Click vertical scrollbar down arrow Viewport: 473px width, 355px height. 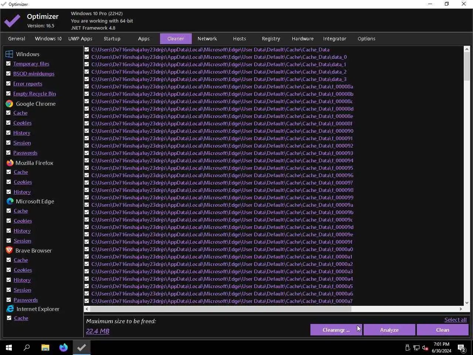(x=467, y=302)
